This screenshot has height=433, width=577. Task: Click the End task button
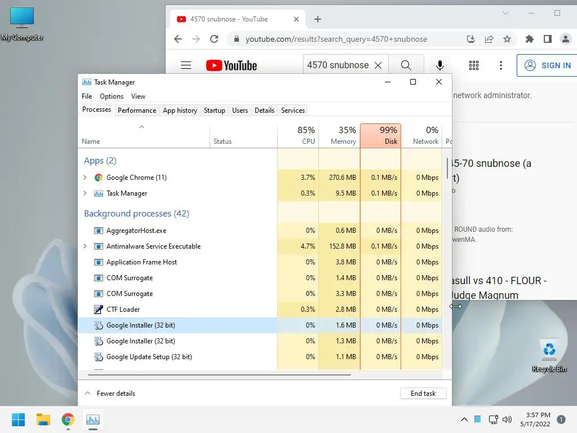tap(423, 393)
